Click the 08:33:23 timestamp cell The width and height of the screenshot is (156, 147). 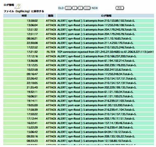tap(24, 141)
